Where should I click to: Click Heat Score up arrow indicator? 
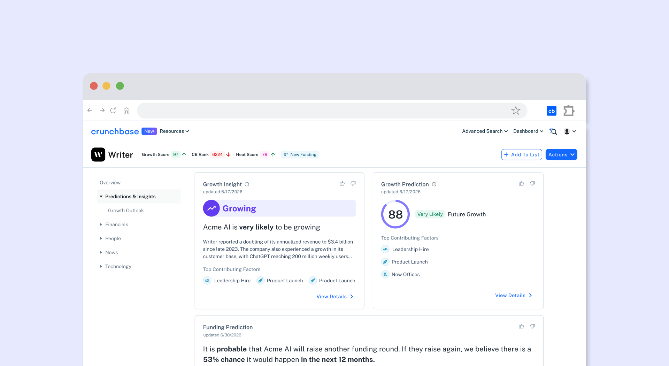click(273, 154)
